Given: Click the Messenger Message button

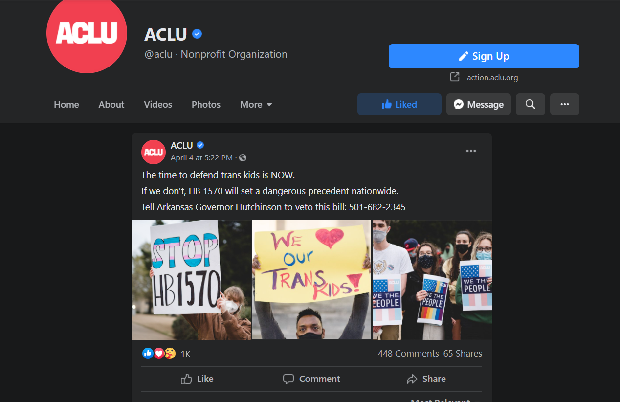Looking at the screenshot, I should pyautogui.click(x=479, y=104).
